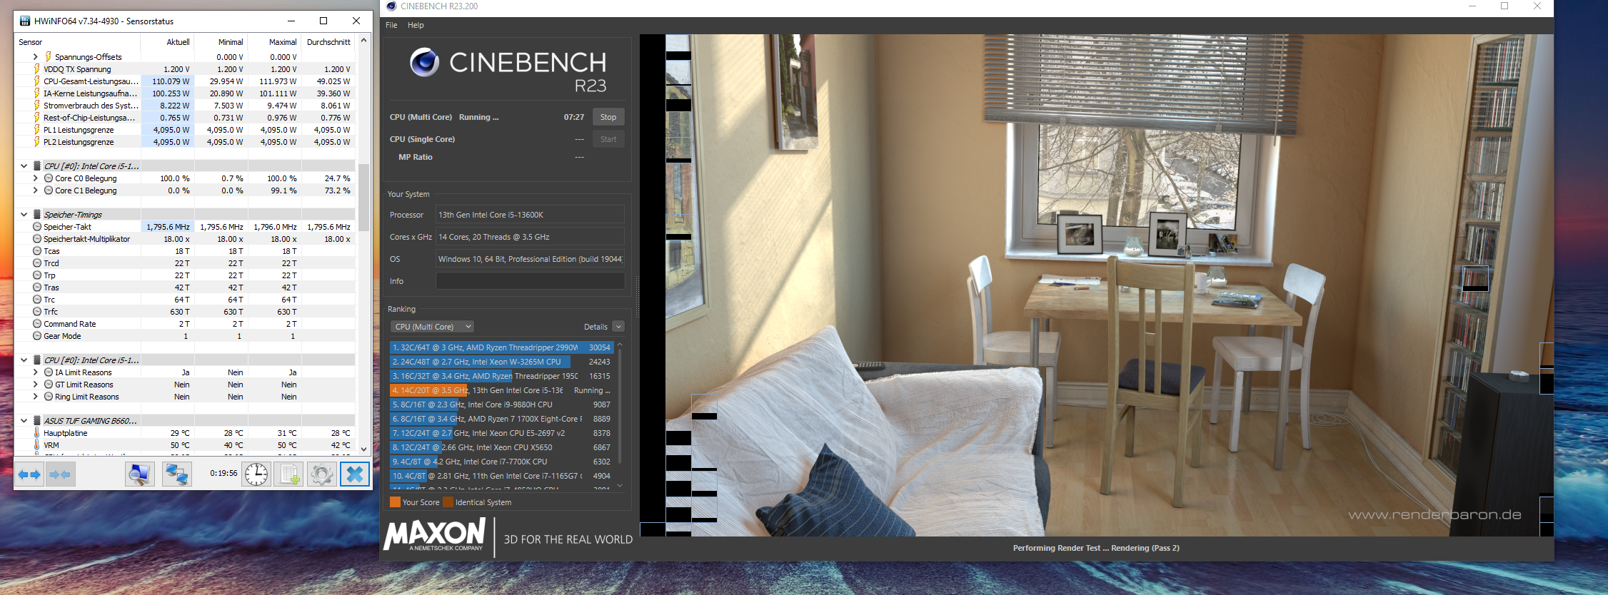The image size is (1608, 595).
Task: Click the HWiNFO sensor list vertical scrollbar thumb
Action: [363, 198]
